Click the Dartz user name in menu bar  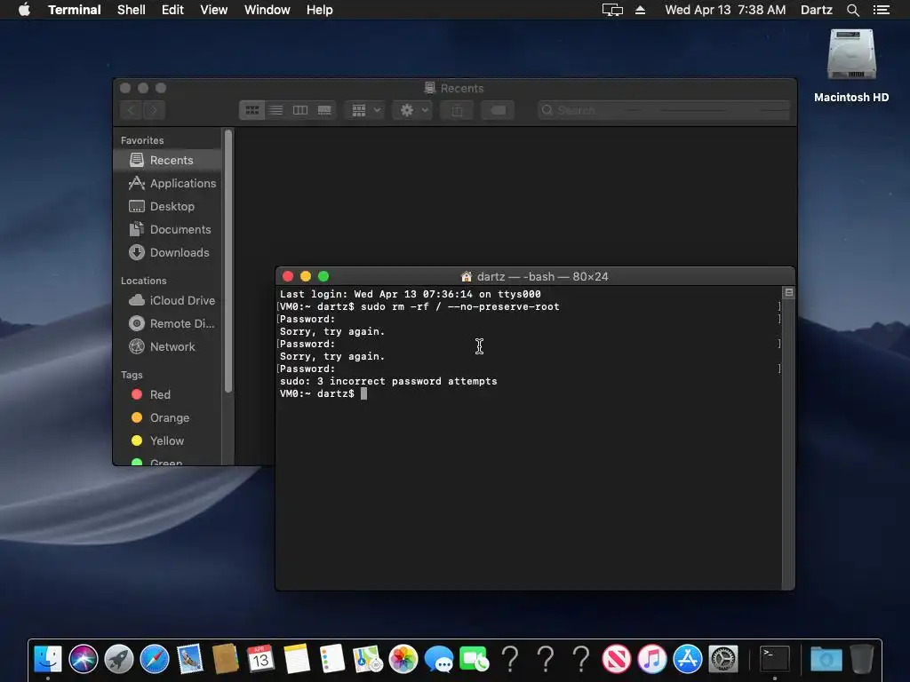(817, 10)
